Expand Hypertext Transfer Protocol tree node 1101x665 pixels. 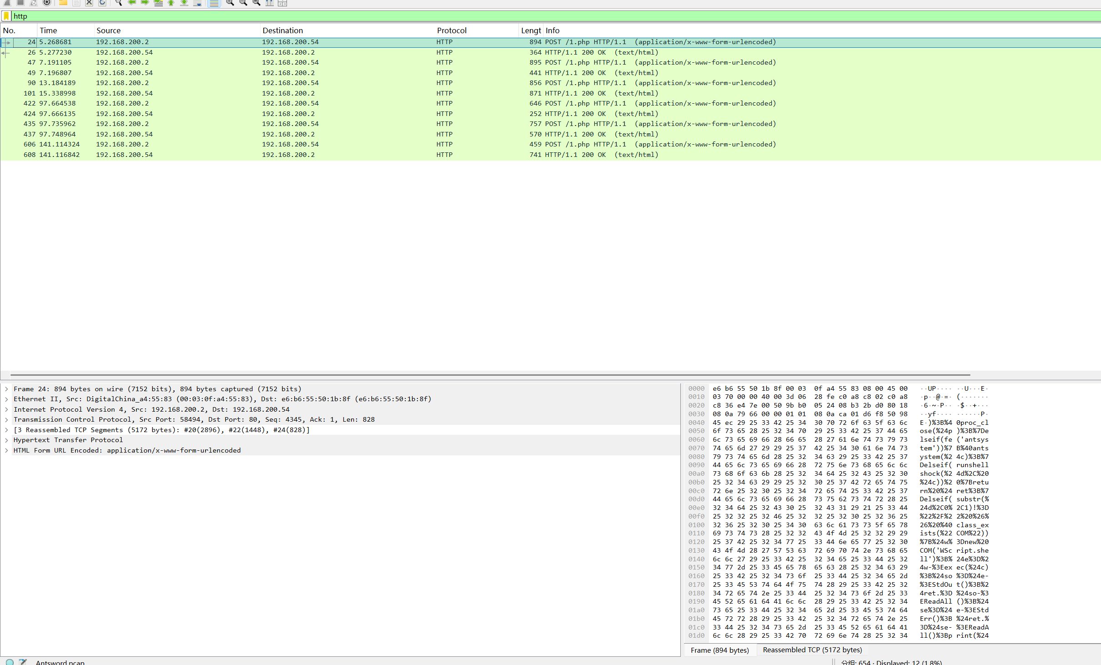point(6,440)
